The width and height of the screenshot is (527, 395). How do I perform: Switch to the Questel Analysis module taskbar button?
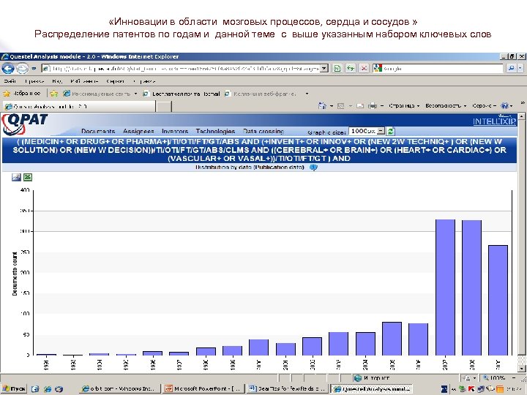371,389
